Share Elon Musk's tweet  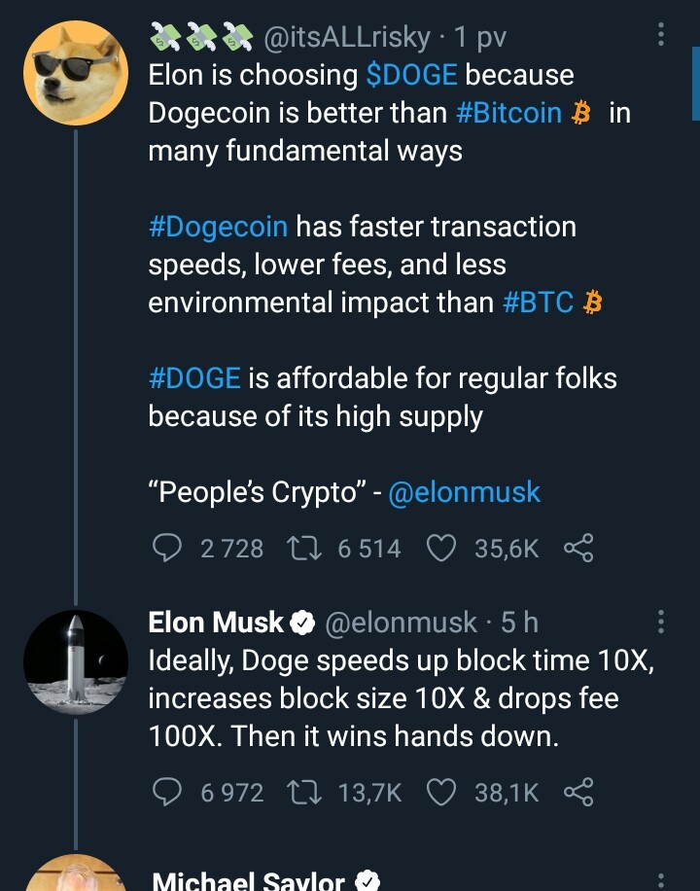pyautogui.click(x=577, y=793)
